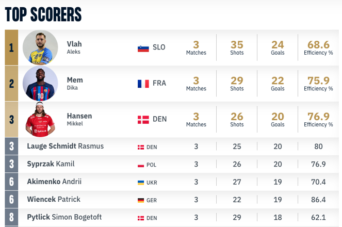Click the Denmark flag in Lauge Schmidt row
Viewport: 342px width, 227px height.
tap(141, 147)
